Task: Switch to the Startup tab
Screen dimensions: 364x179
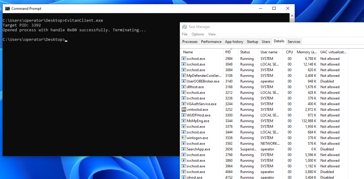Action: (252, 42)
